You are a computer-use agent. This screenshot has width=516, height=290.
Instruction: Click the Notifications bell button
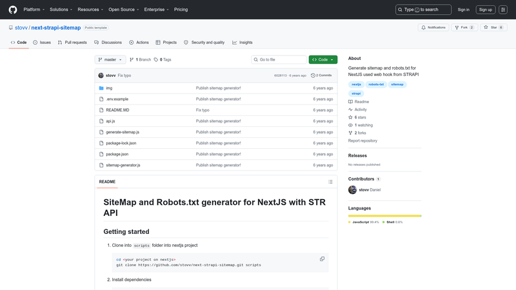click(x=433, y=28)
